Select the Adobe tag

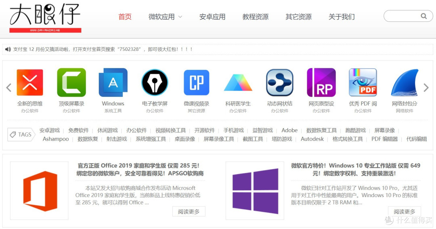click(x=289, y=130)
